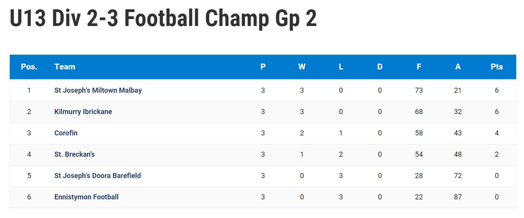The width and height of the screenshot is (524, 218).
Task: Click the W wins column header
Action: pyautogui.click(x=302, y=67)
